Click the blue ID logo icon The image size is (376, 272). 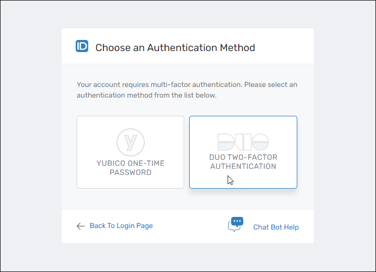click(82, 46)
